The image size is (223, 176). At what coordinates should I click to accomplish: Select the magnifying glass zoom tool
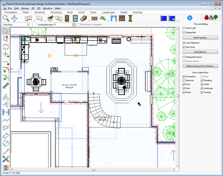pyautogui.click(x=6, y=18)
